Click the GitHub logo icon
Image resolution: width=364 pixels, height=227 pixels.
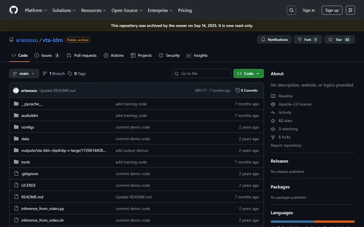[14, 10]
